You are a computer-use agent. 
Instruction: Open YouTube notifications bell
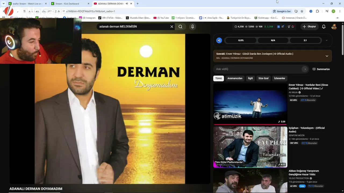pyautogui.click(x=324, y=27)
